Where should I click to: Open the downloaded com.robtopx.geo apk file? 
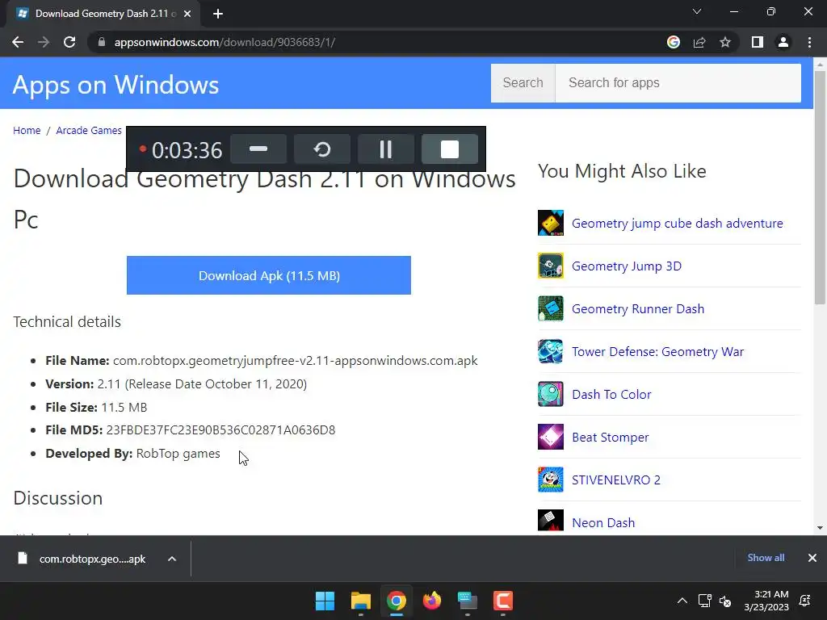tap(82, 559)
